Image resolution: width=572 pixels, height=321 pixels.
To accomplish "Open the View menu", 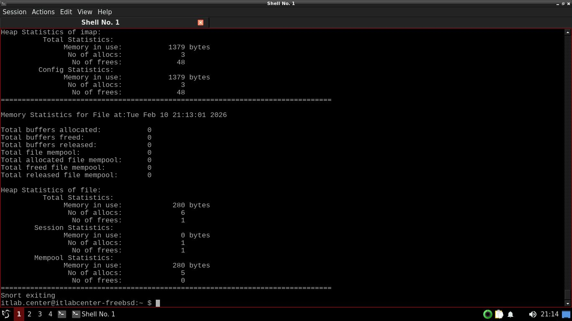I will [85, 12].
